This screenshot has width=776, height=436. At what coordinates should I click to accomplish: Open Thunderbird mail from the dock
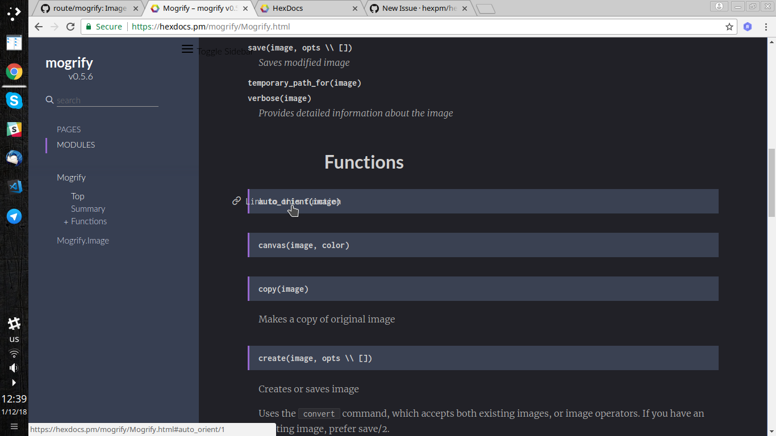coord(14,158)
